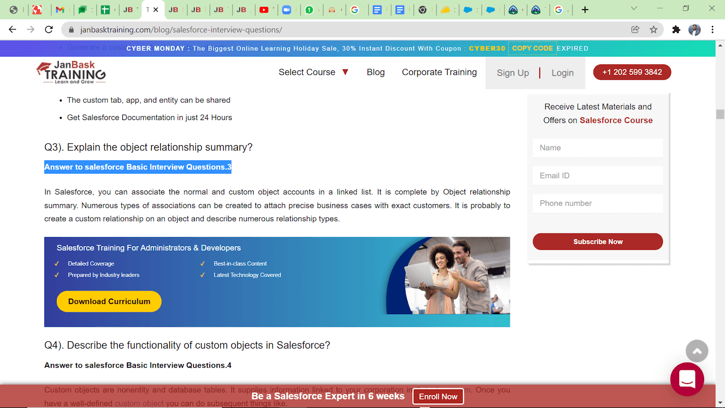725x408 pixels.
Task: Open Corporate Training menu item
Action: 440,72
